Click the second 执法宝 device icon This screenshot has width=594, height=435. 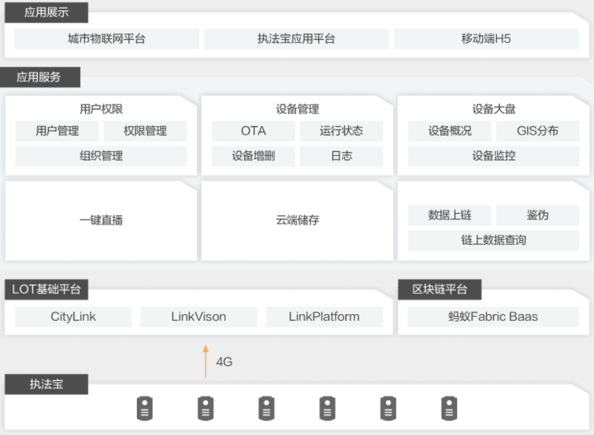pos(206,408)
